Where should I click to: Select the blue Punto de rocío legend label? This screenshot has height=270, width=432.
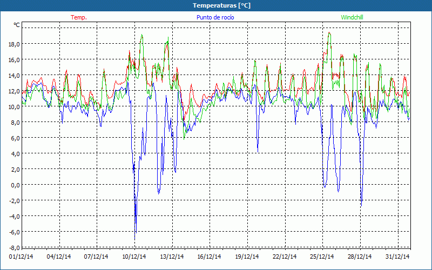(215, 17)
